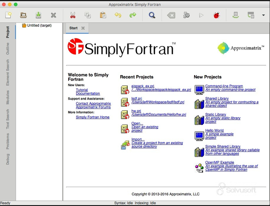Click the cabinet icon beside hw.prj

coord(125,115)
